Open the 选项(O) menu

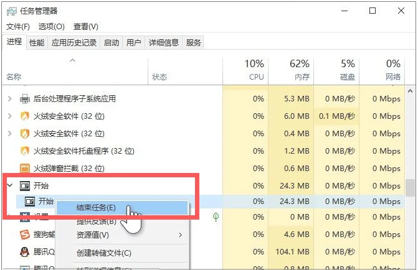point(52,27)
